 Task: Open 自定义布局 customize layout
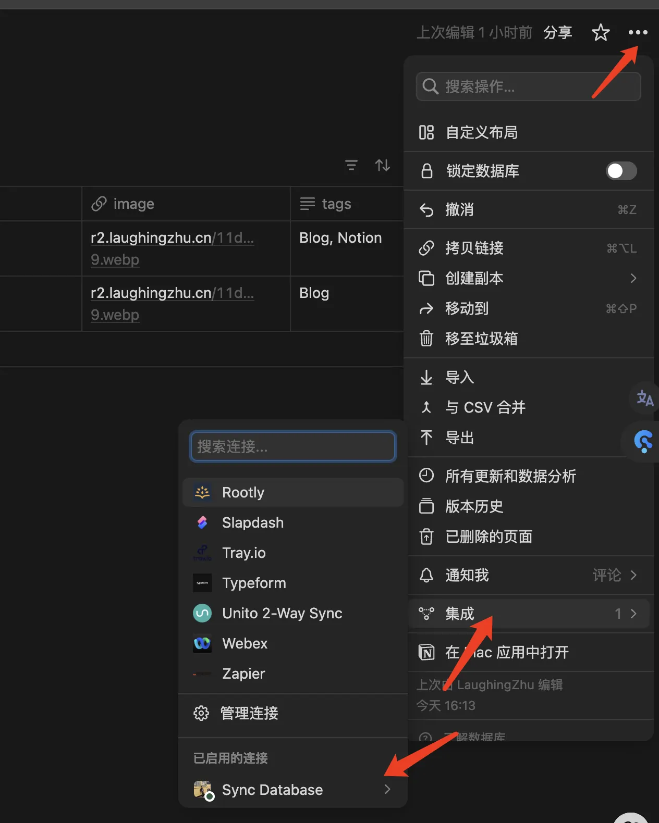pos(528,132)
